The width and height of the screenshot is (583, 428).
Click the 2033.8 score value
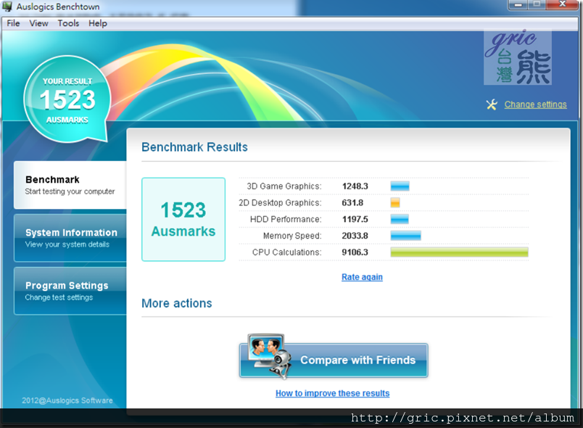355,236
